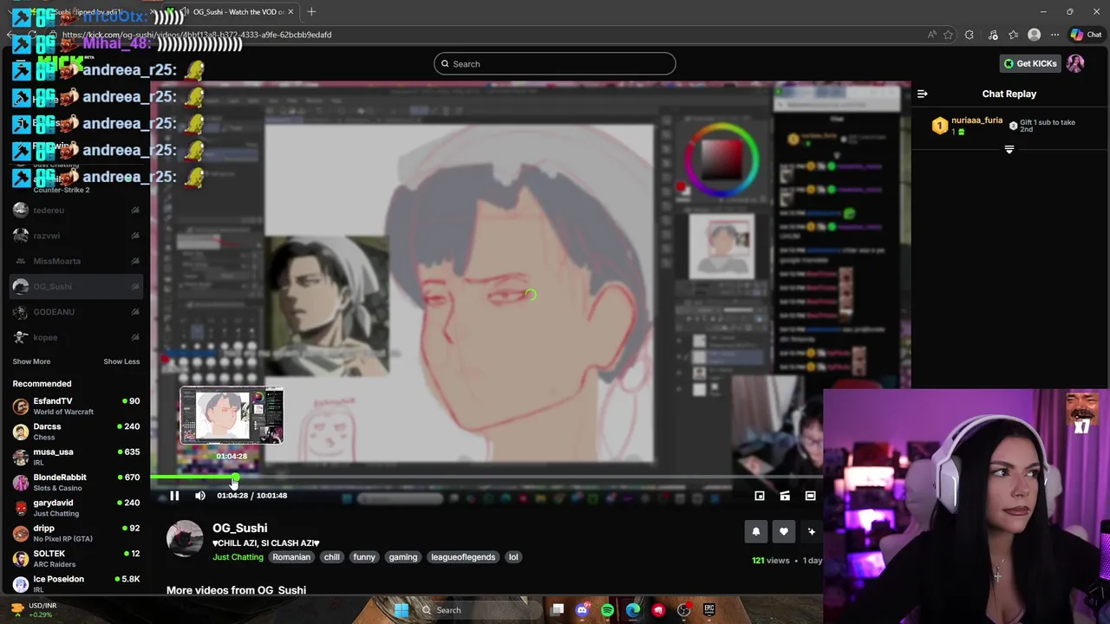Click the browser address bar URL
This screenshot has height=624, width=1110.
tap(197, 35)
